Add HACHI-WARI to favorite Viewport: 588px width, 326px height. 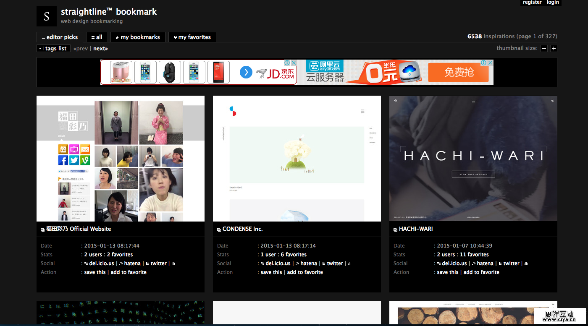[481, 272]
